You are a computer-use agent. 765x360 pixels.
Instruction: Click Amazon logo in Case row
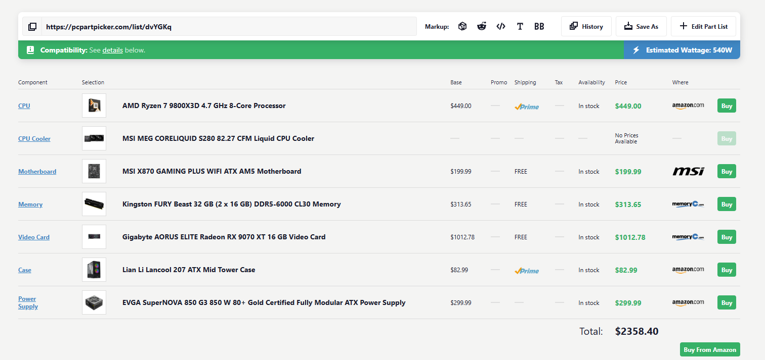coord(688,270)
